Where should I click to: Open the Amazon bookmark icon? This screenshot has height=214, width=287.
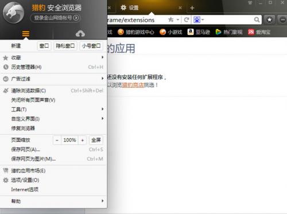pos(191,32)
